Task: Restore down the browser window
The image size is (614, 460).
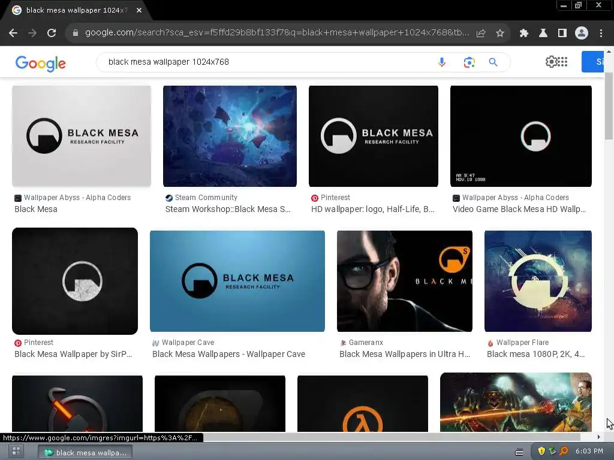Action: click(x=579, y=5)
